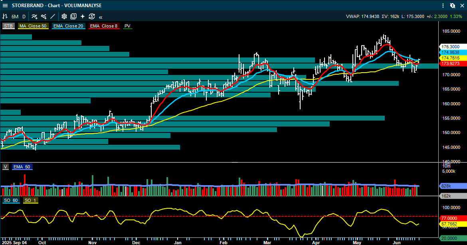
Task: Click the four-point star crosshair tool
Action: 83,17
